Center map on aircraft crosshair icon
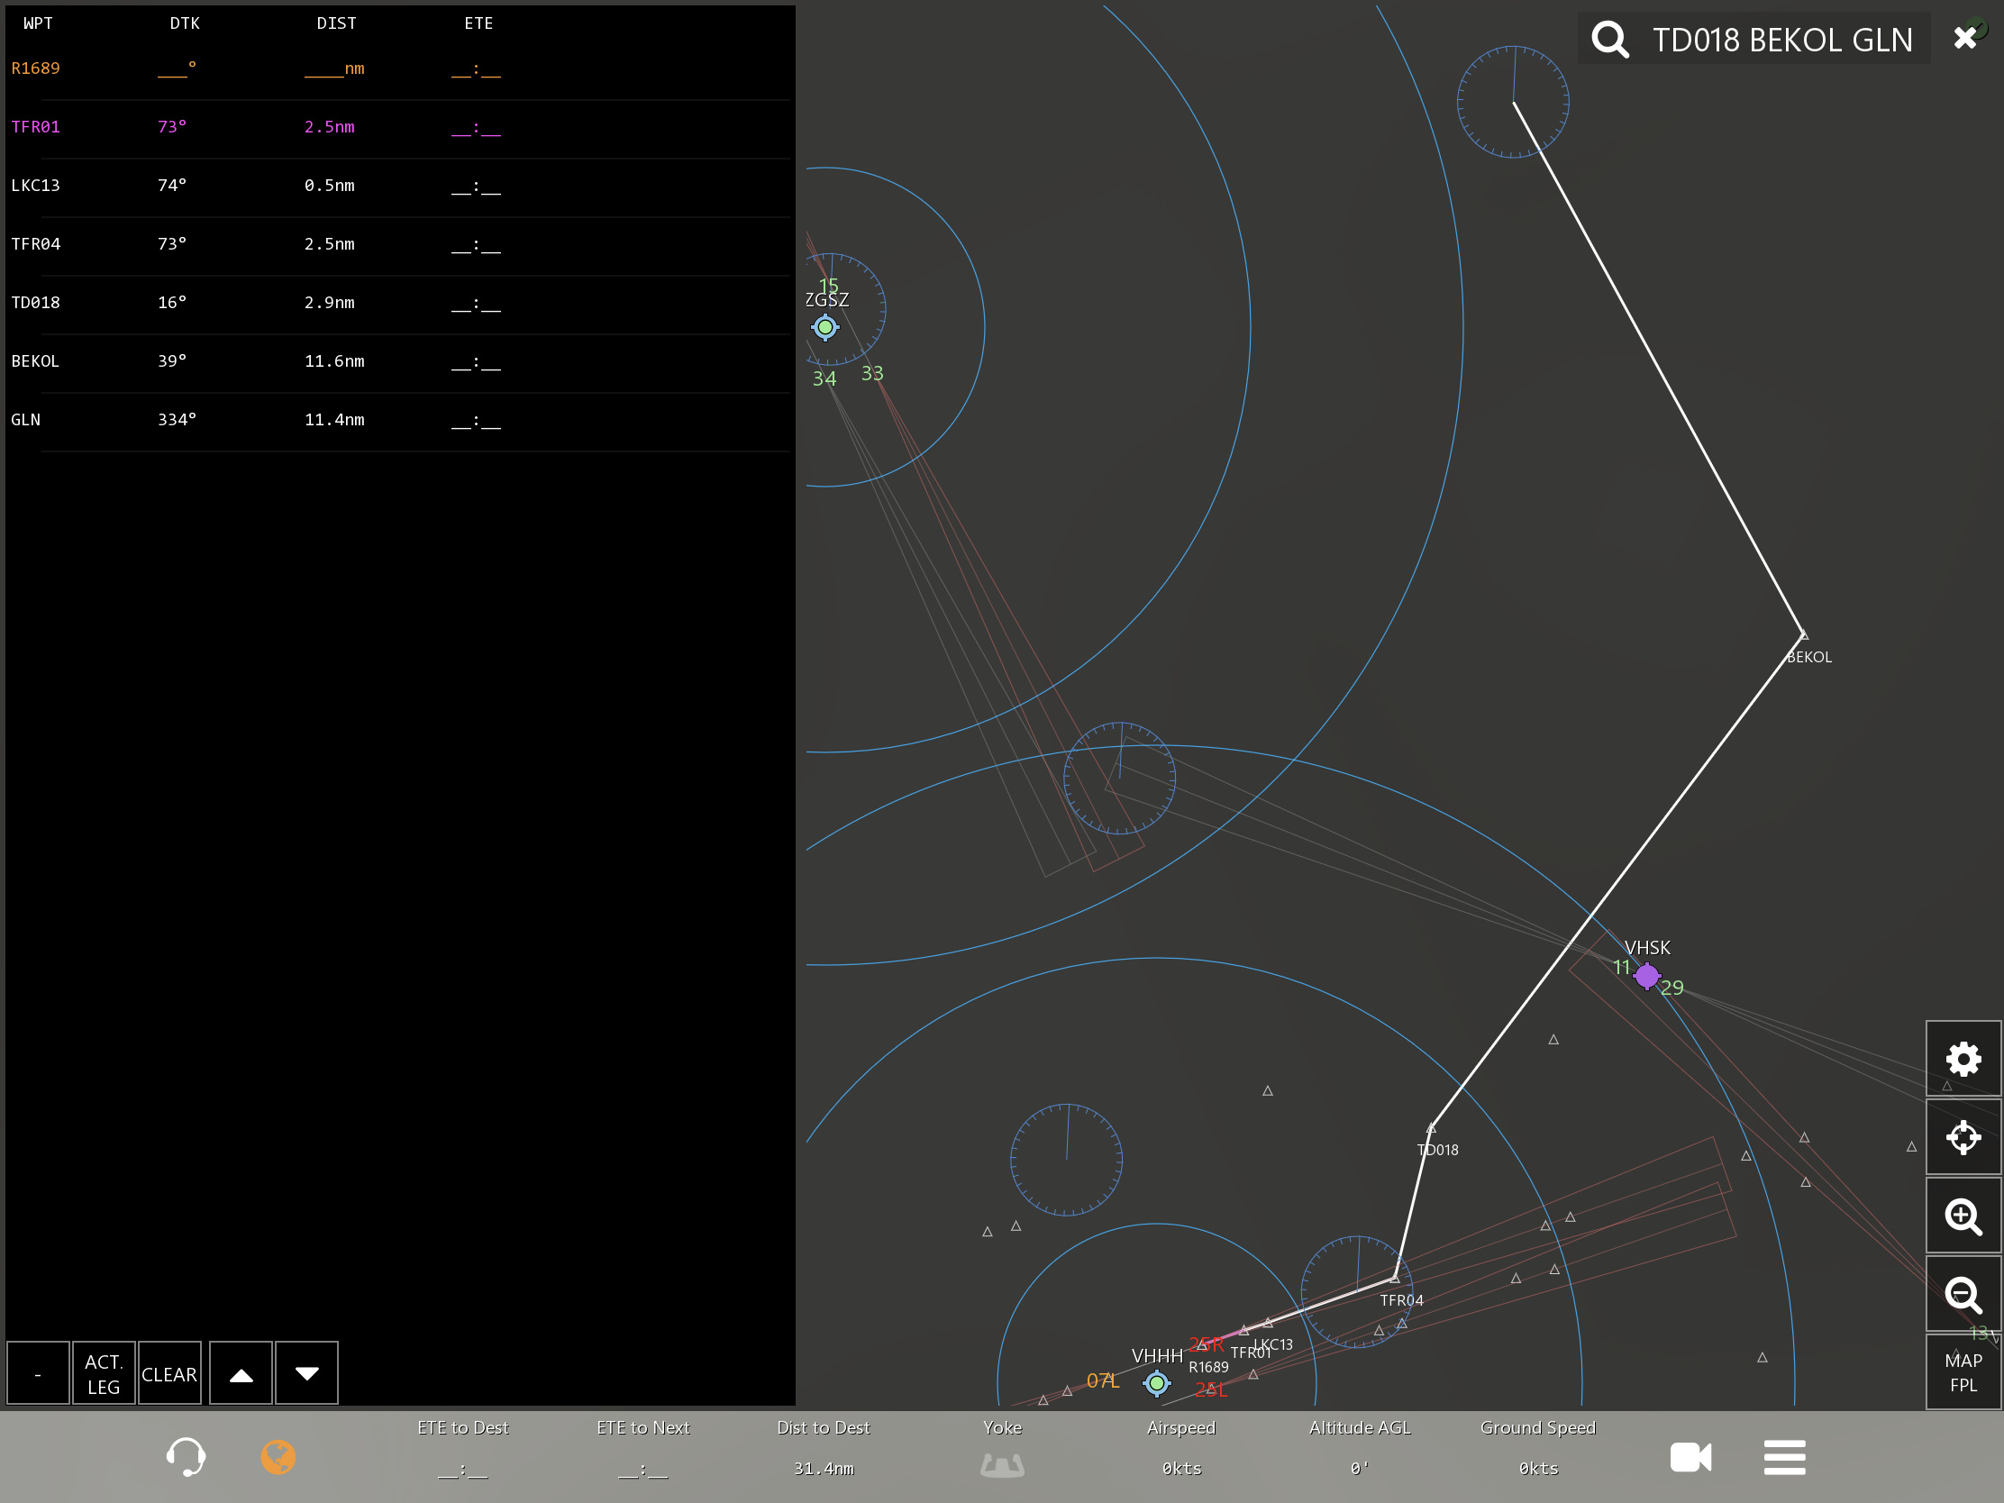Image resolution: width=2004 pixels, height=1503 pixels. pos(1963,1137)
